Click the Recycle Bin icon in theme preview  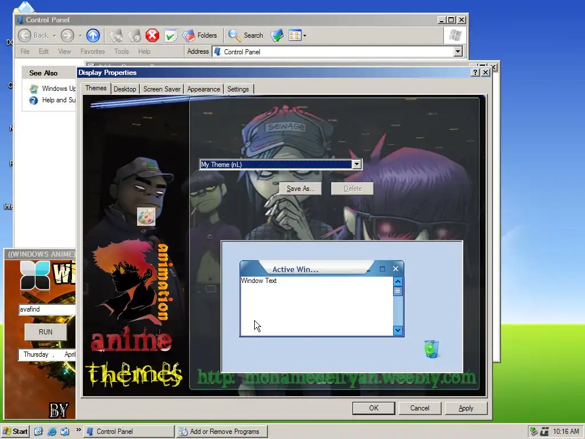point(431,349)
